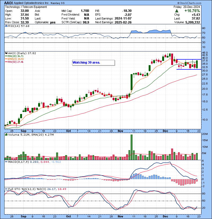Click the Nasdaq GS exchange label
The height and width of the screenshot is (219, 212).
[x=58, y=3]
